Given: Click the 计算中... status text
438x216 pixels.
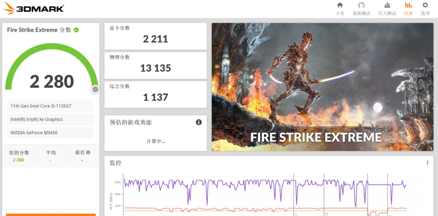Looking at the screenshot, I should pos(155,142).
